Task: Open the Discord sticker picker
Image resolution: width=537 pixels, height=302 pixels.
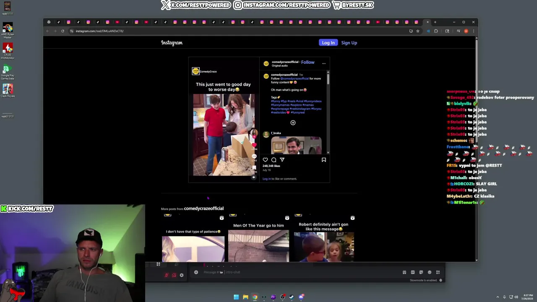Action: 421,272
